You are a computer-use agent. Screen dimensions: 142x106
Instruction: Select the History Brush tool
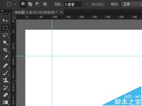tap(5, 88)
